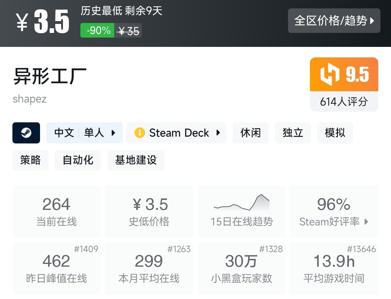The image size is (391, 299).
Task: Tap the 历史最低 剩余9天 label
Action: [x=121, y=11]
